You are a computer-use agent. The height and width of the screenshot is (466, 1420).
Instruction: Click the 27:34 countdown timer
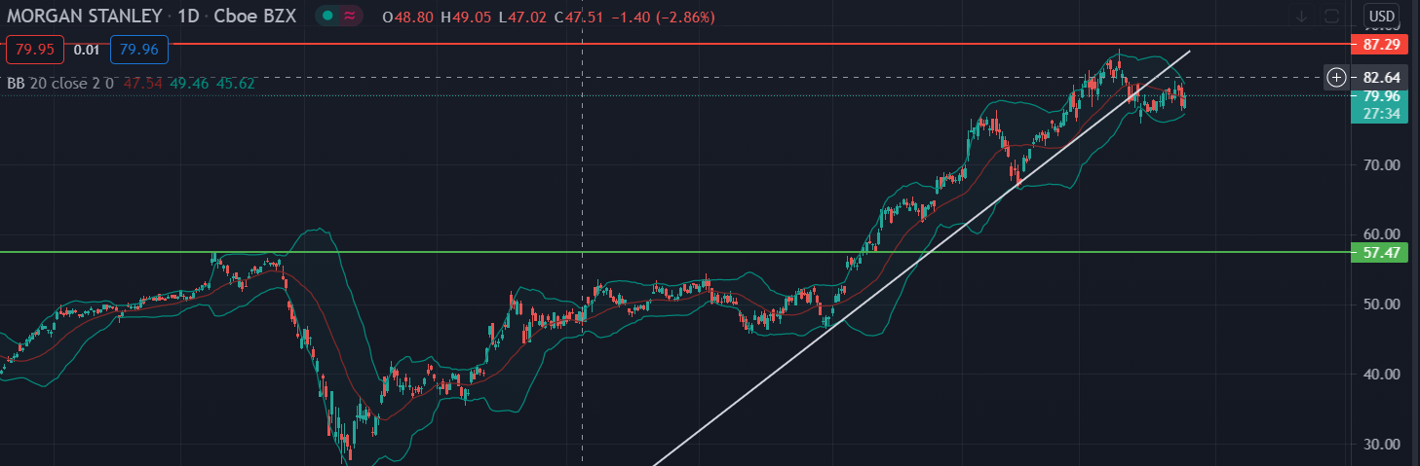point(1381,114)
